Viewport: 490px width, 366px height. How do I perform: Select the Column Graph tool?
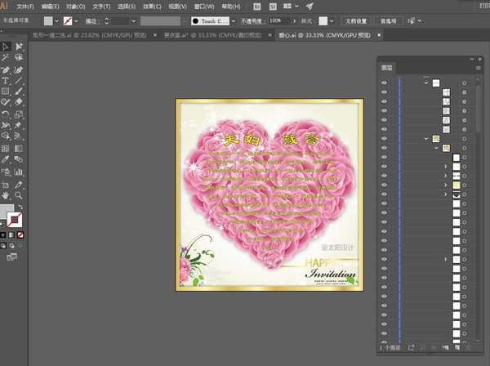(x=19, y=172)
